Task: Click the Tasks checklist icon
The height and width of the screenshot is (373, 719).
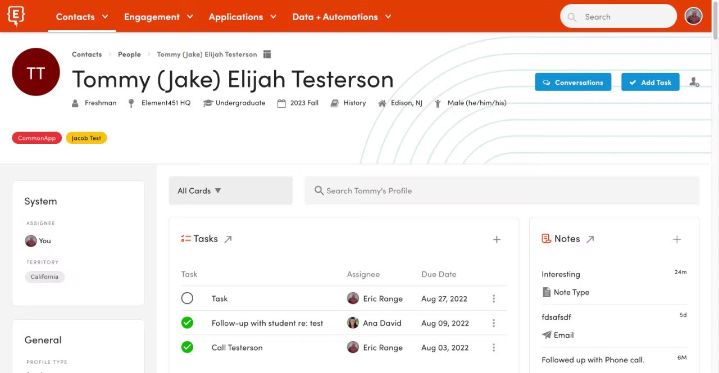Action: (186, 239)
